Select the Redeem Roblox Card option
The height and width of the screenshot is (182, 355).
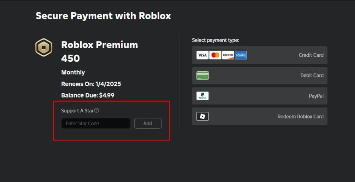(x=300, y=116)
